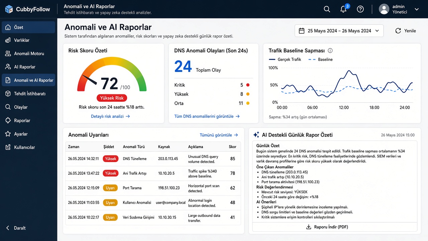The width and height of the screenshot is (428, 241).
Task: Open Tüm DNS anomalilerini görüntüle link
Action: [x=207, y=116]
